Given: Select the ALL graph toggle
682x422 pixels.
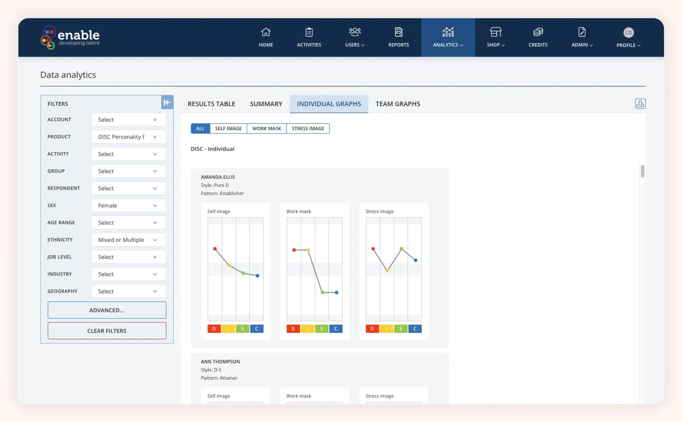Looking at the screenshot, I should click(x=200, y=129).
